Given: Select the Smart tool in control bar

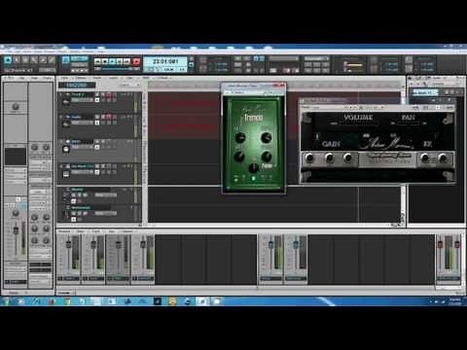Looking at the screenshot, I should 8,60.
